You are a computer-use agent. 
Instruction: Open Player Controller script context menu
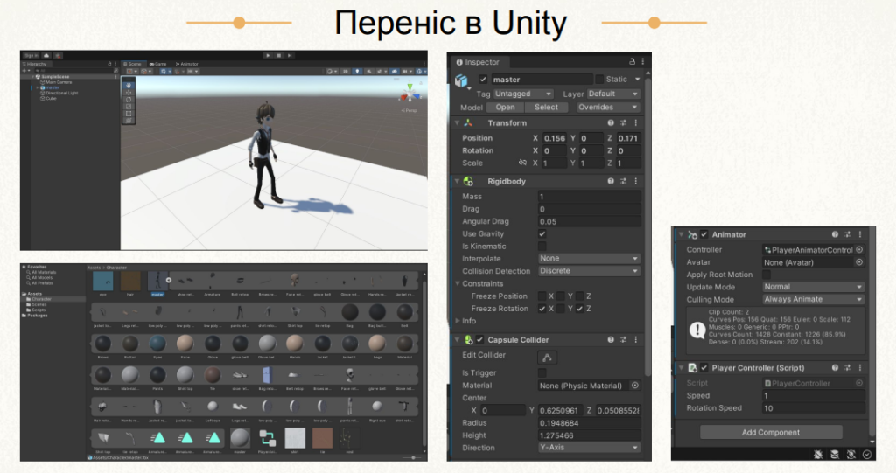point(859,368)
